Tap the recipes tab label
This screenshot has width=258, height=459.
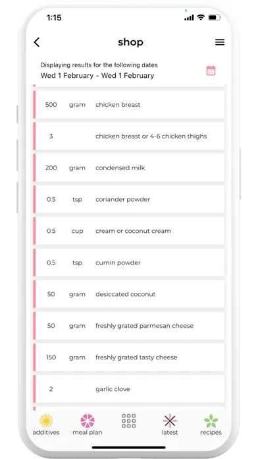tap(211, 433)
